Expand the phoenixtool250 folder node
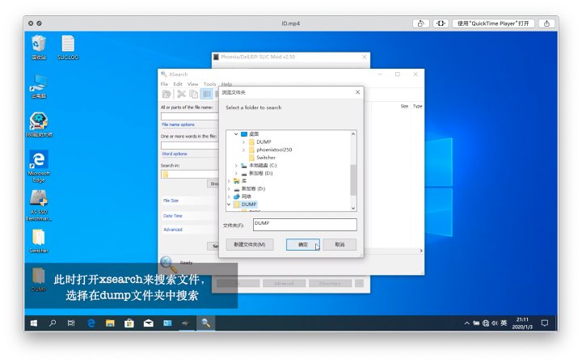The height and width of the screenshot is (363, 582). [x=242, y=150]
